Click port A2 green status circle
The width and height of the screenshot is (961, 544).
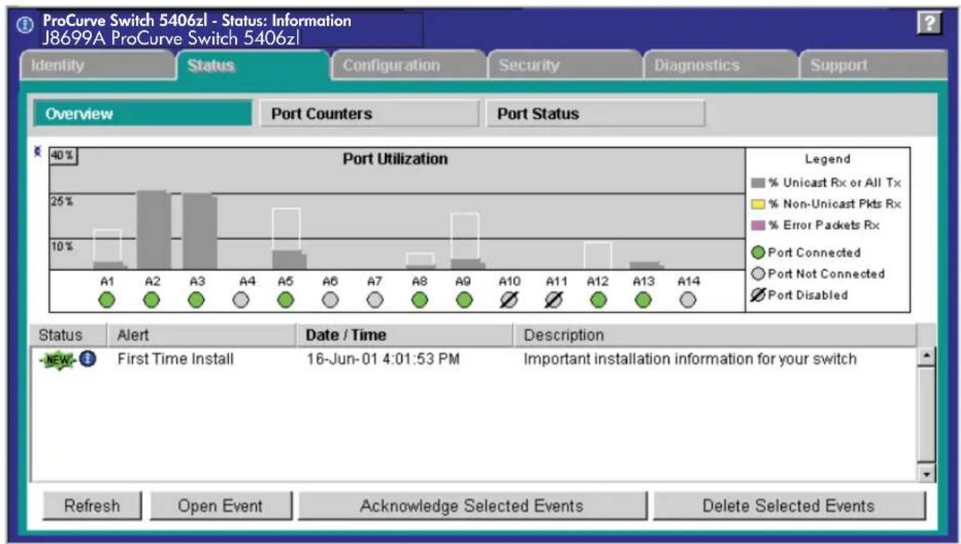pos(152,301)
